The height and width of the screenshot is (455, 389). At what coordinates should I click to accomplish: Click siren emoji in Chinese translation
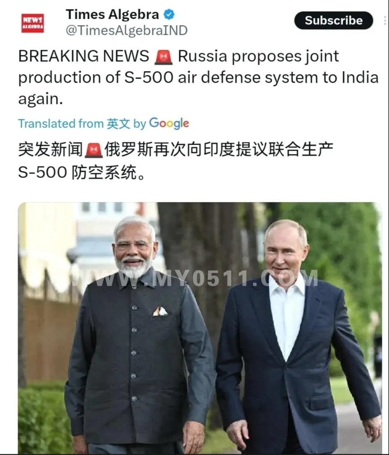94,150
